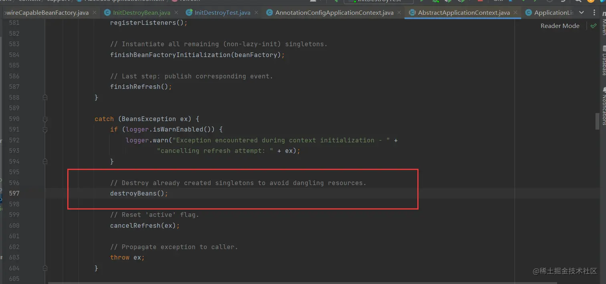
Task: Click the throw ex statement
Action: click(127, 258)
